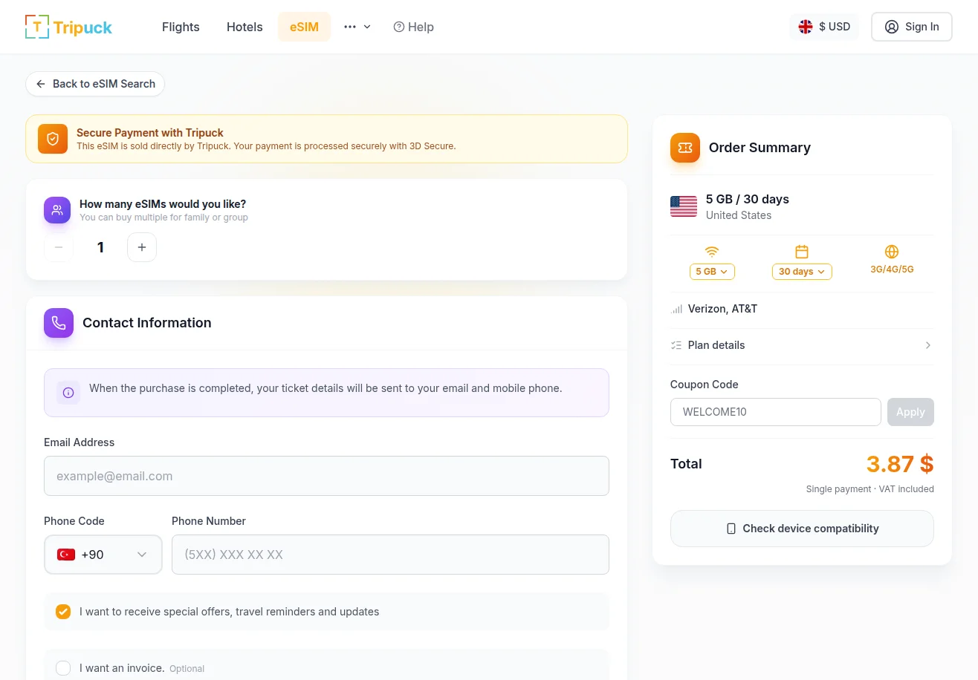Click the Tripuck logo
Viewport: 978px width, 680px height.
click(68, 27)
